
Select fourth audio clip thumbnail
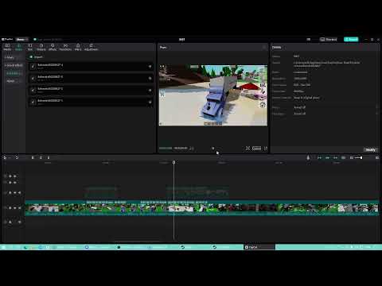[33, 102]
